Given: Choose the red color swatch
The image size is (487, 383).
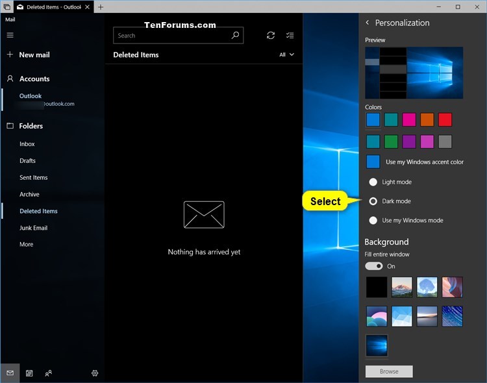Looking at the screenshot, I should 445,119.
